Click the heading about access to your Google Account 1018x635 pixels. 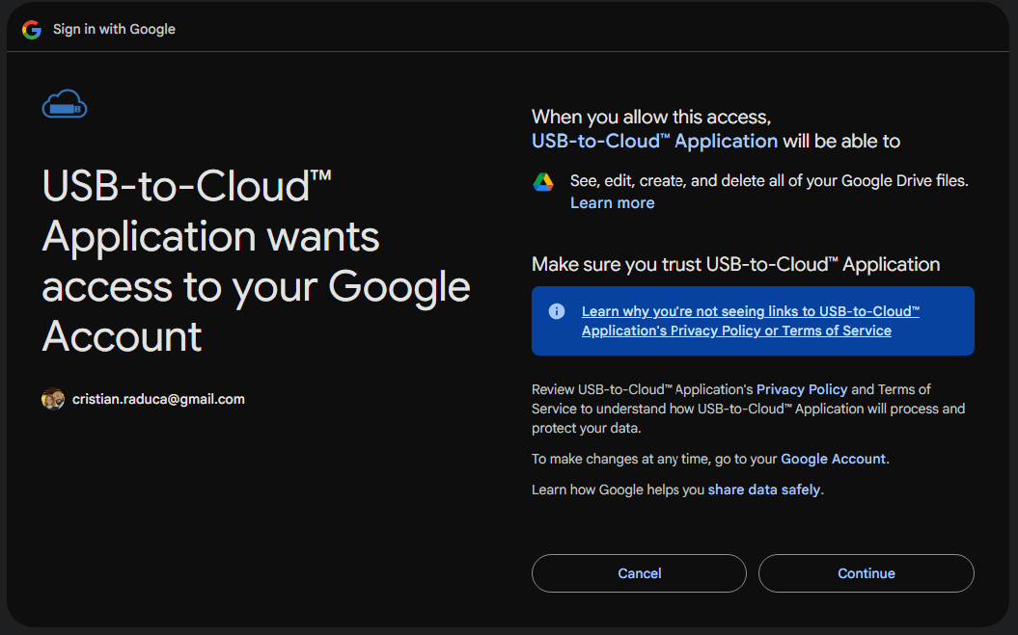[x=256, y=260]
